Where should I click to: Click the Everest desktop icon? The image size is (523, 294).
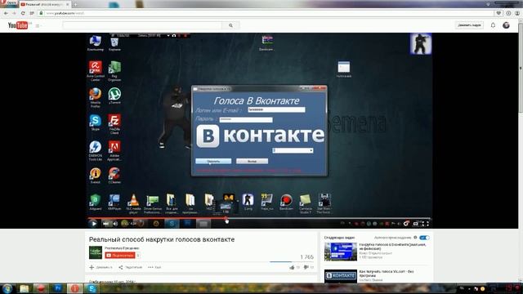click(95, 176)
